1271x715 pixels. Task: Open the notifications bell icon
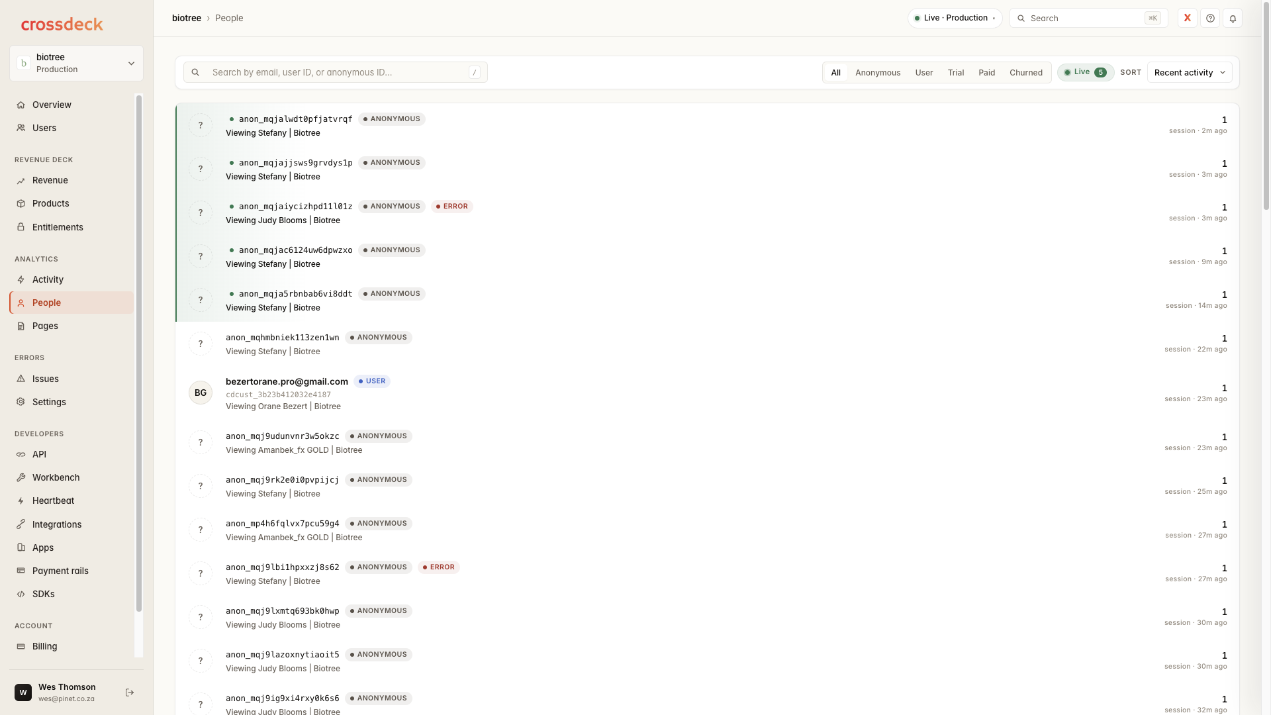coord(1233,18)
